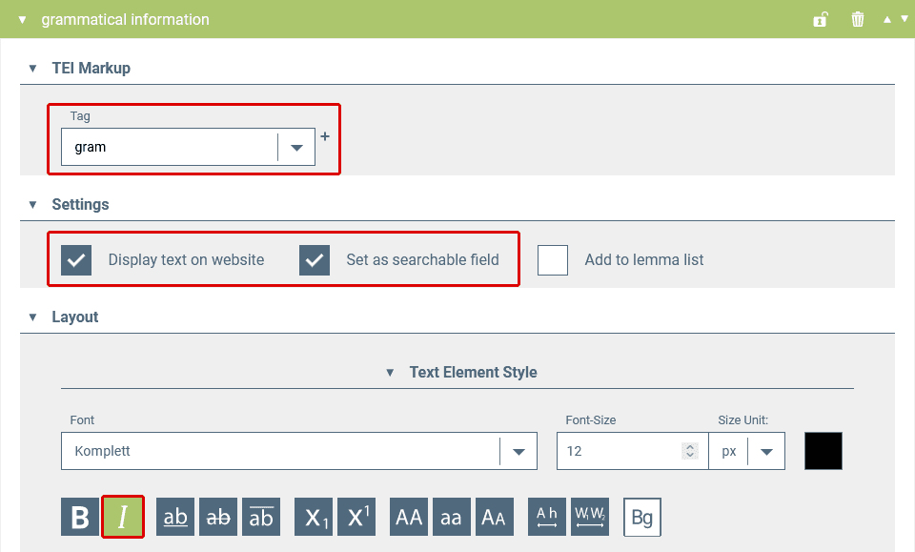This screenshot has height=552, width=915.
Task: Apply strikethrough style to text
Action: [x=218, y=517]
